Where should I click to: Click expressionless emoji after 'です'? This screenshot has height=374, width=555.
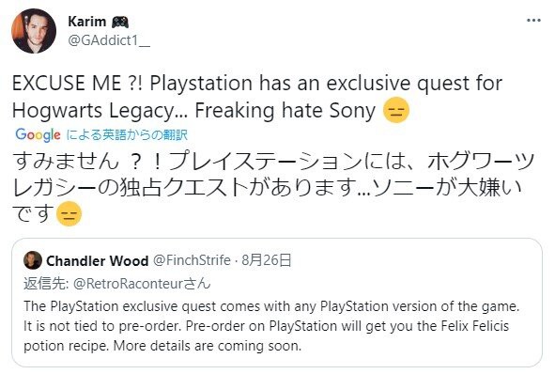[x=69, y=214]
